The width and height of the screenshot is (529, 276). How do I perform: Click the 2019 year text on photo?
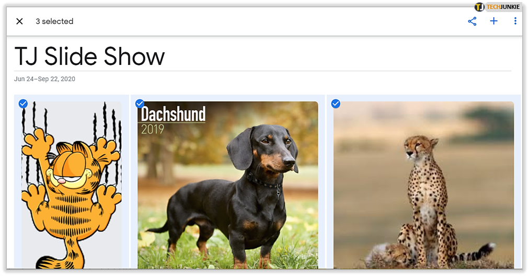(x=153, y=129)
